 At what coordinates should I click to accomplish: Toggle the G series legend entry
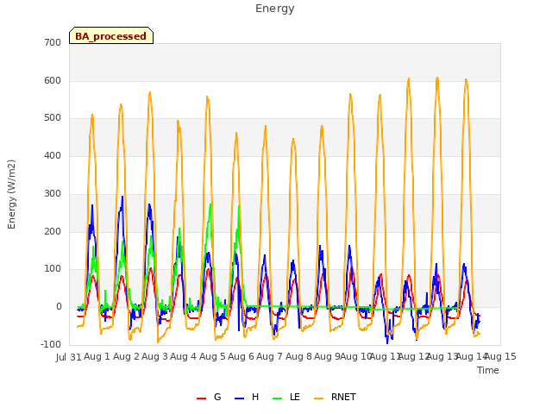[209, 397]
